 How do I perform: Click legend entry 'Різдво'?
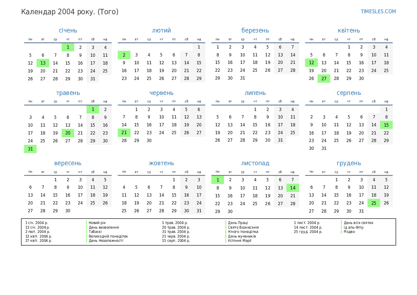pos(349,232)
